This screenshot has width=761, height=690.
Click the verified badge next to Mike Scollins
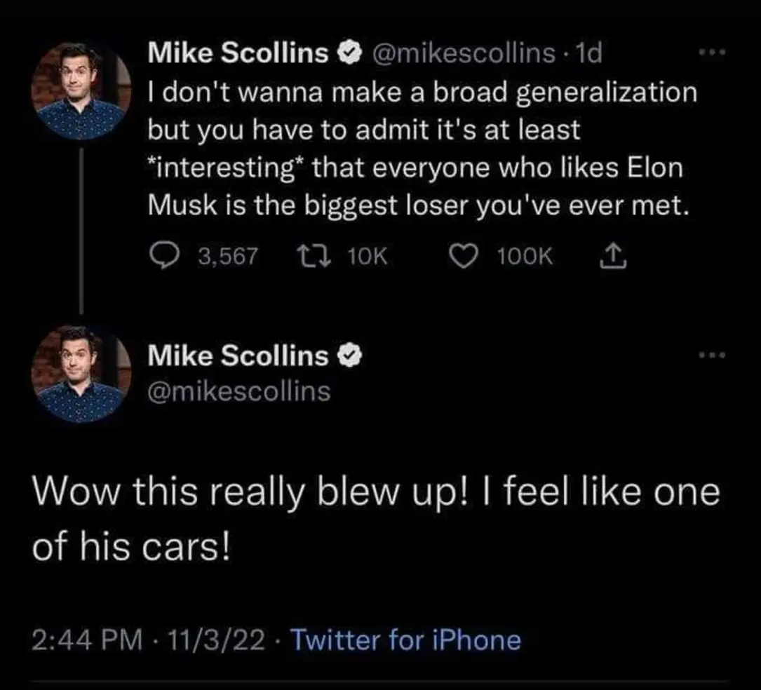click(348, 51)
